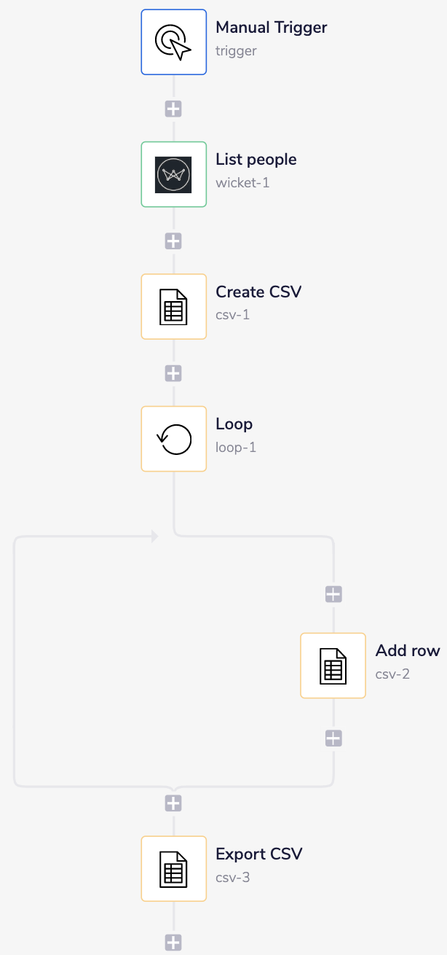
Task: Insert a step after the loop closes
Action: (x=173, y=803)
